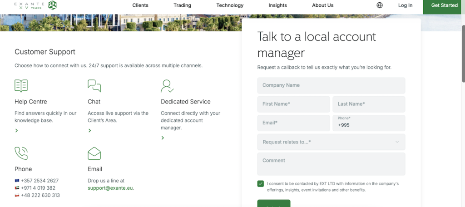This screenshot has height=207, width=465.
Task: Focus the Company Name input field
Action: click(x=331, y=85)
